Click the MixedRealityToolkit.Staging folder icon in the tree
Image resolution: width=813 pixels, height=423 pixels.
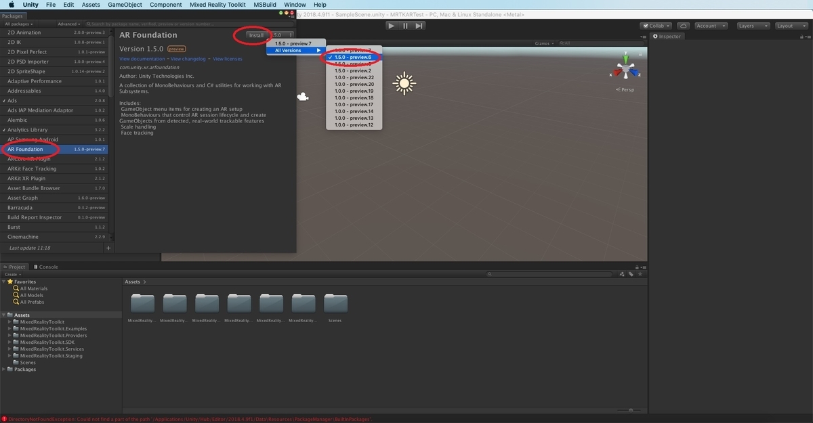click(x=16, y=355)
